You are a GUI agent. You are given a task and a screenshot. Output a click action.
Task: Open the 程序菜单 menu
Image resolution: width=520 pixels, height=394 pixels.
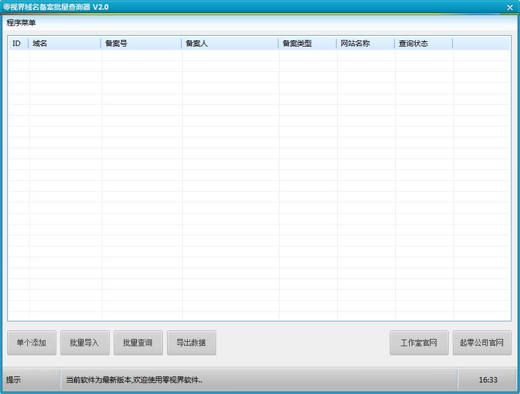click(21, 23)
